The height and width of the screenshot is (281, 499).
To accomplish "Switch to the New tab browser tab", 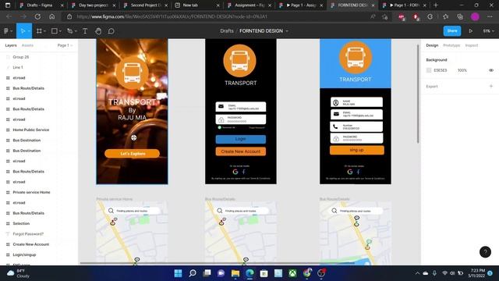I will 196,5.
